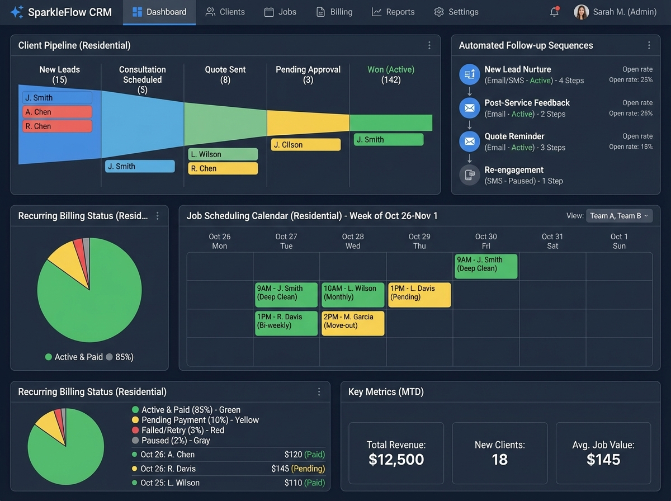Select the Re-engagement SMS phone icon
The height and width of the screenshot is (501, 671).
point(470,174)
